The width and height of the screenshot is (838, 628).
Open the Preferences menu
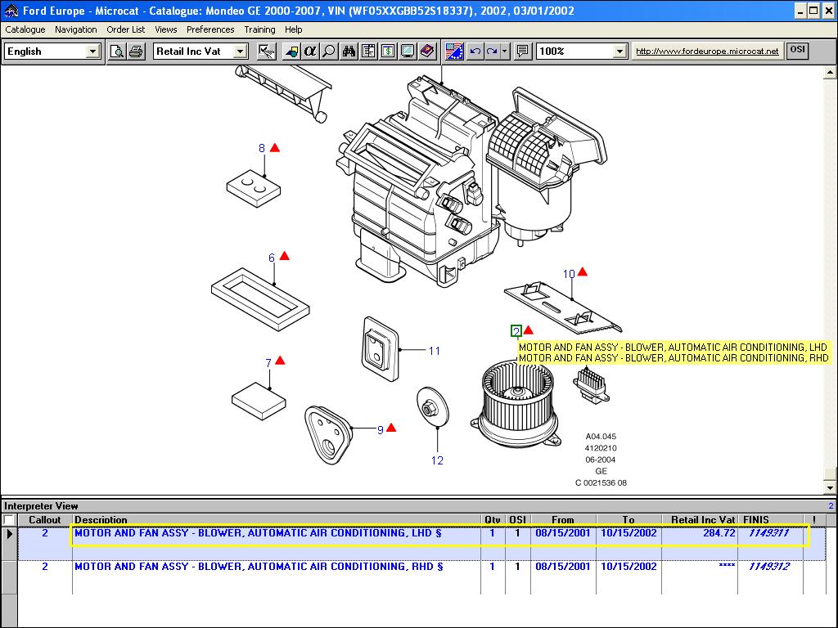[x=210, y=29]
